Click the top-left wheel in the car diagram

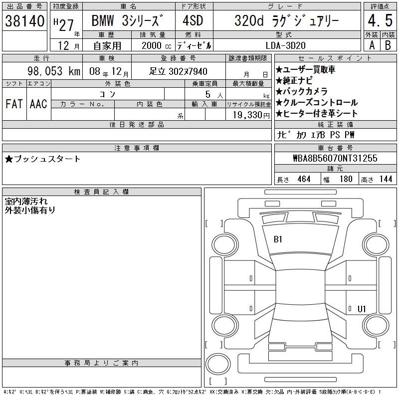tap(219, 244)
